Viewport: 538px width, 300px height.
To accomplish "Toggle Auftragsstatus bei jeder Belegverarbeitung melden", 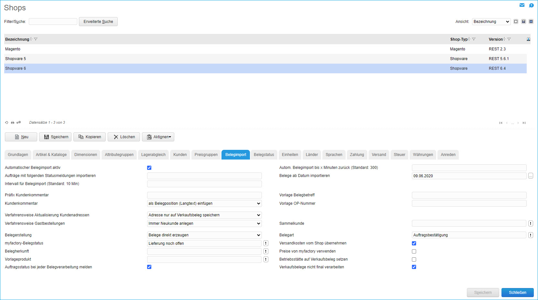I will tap(149, 267).
